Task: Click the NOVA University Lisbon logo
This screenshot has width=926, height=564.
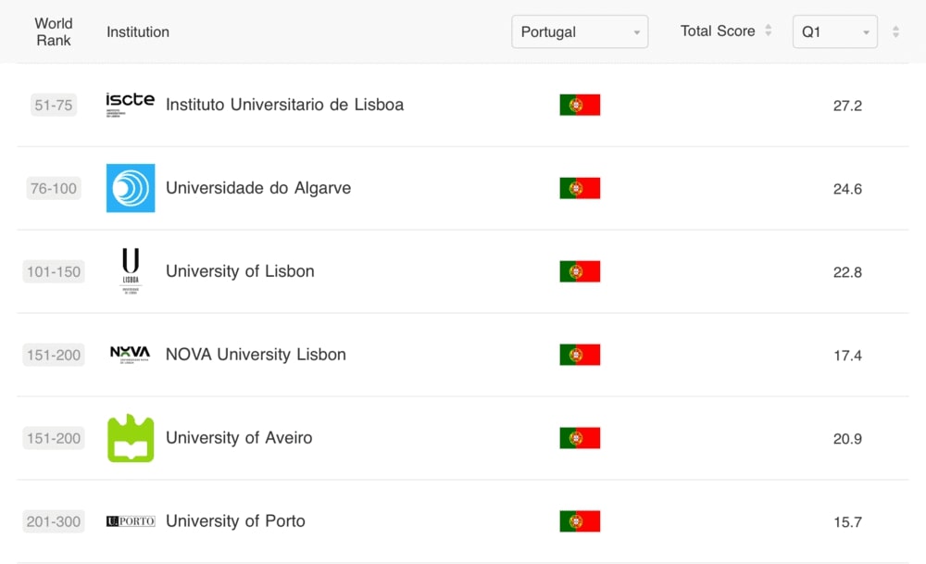Action: click(x=131, y=354)
